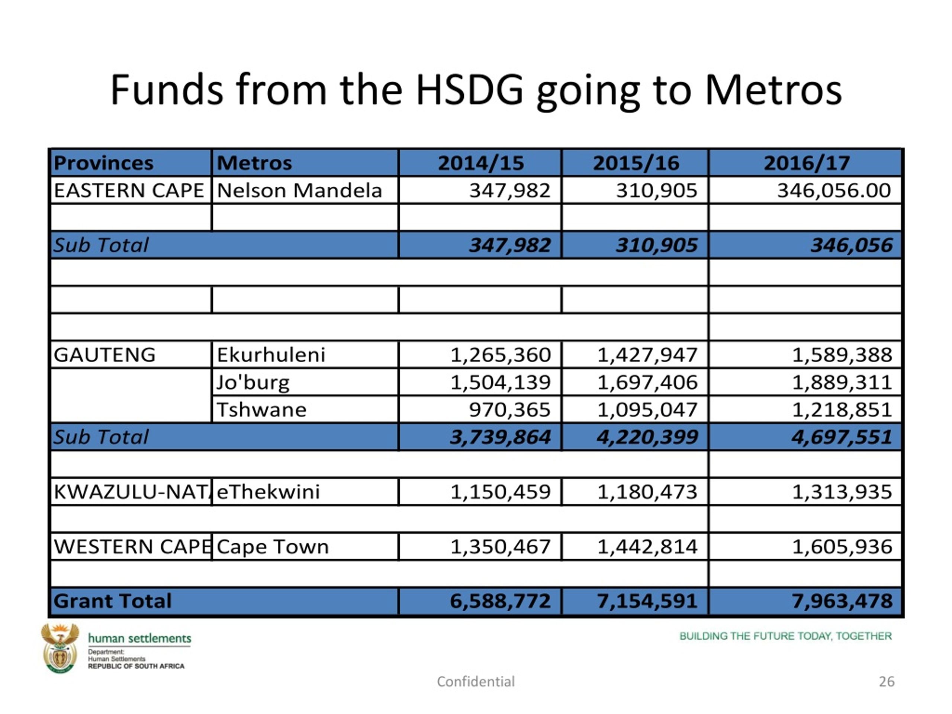Click the value 1,605,936

coord(842,547)
